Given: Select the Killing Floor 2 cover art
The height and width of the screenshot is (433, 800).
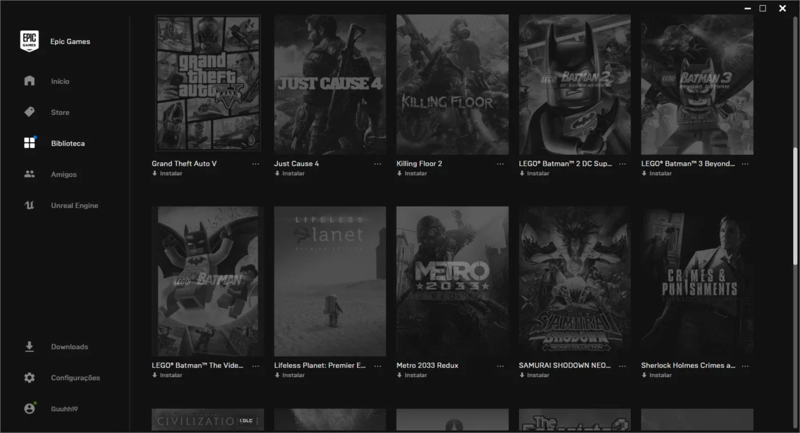Looking at the screenshot, I should pos(453,85).
